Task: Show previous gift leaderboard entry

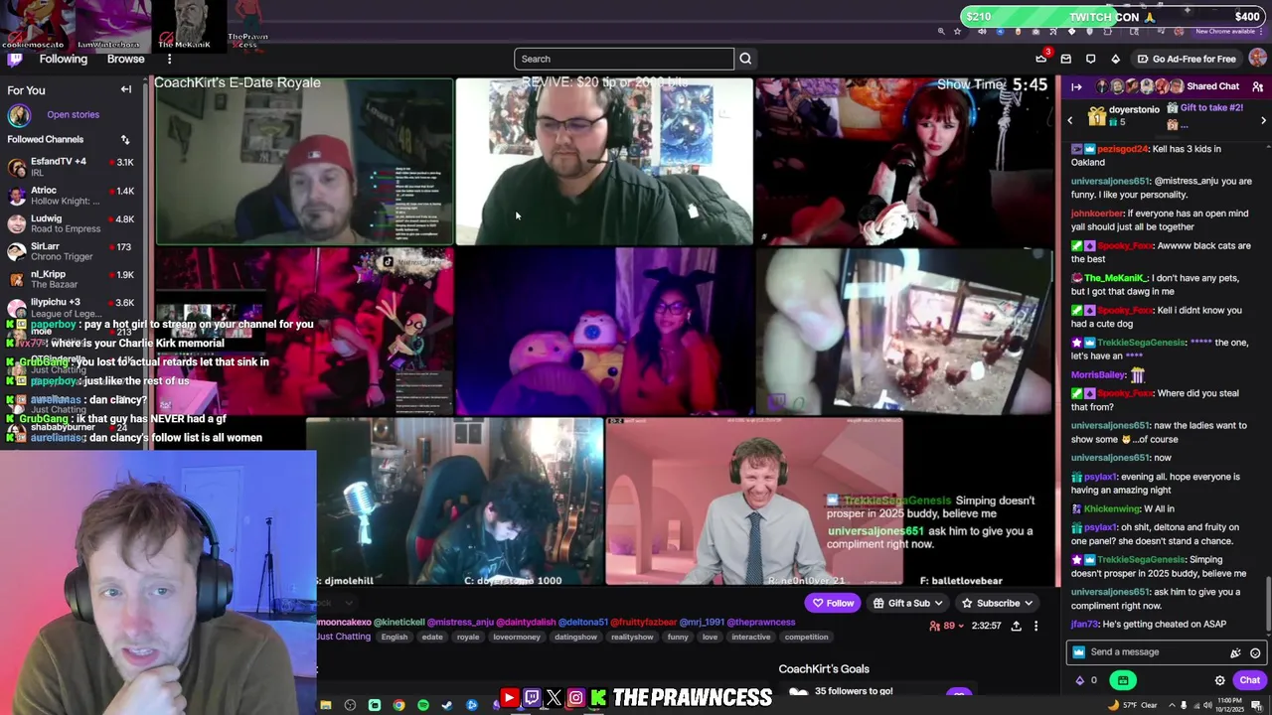Action: (x=1070, y=120)
